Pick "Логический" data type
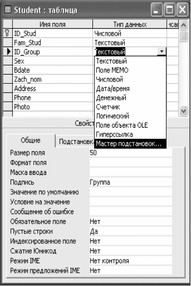The height and width of the screenshot is (286, 191). click(130, 116)
